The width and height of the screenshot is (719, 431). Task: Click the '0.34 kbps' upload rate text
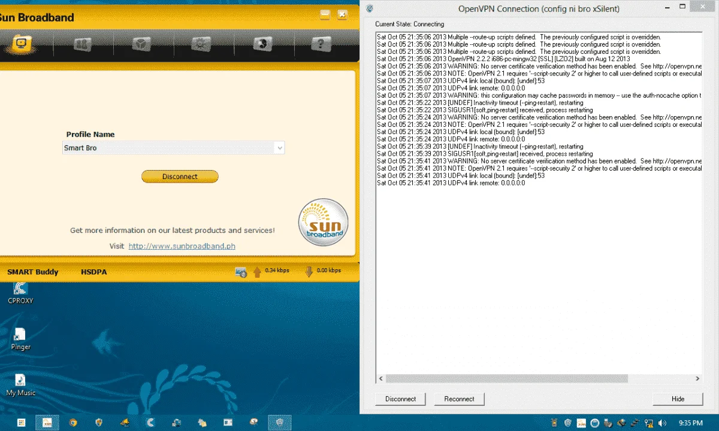coord(277,271)
